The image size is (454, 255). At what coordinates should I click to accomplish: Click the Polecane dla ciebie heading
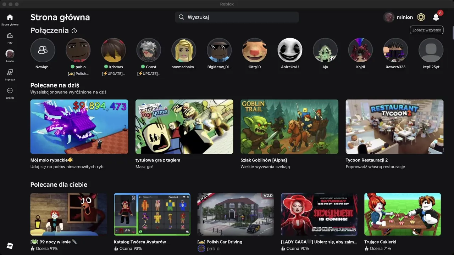tap(59, 185)
